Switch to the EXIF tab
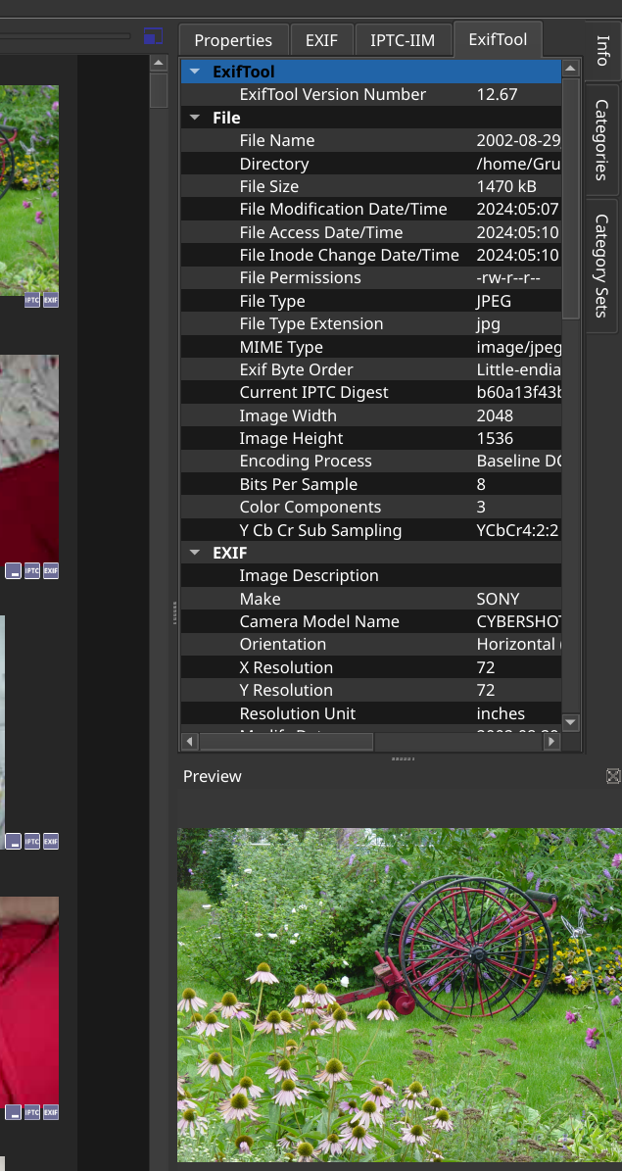Screen dimensions: 622x1171 pyautogui.click(x=321, y=40)
